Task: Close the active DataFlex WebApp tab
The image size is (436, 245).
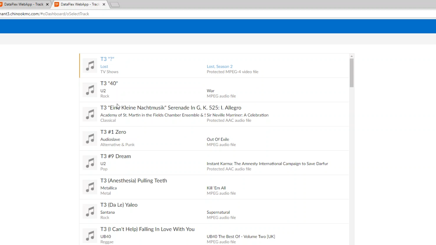Action: point(104,4)
